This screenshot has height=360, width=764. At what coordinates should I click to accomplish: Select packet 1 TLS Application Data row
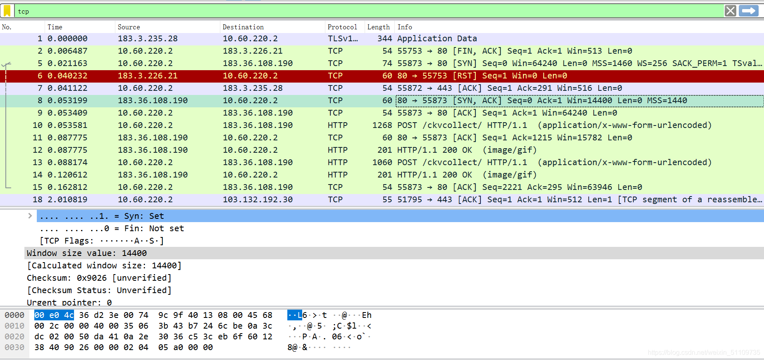tap(382, 38)
